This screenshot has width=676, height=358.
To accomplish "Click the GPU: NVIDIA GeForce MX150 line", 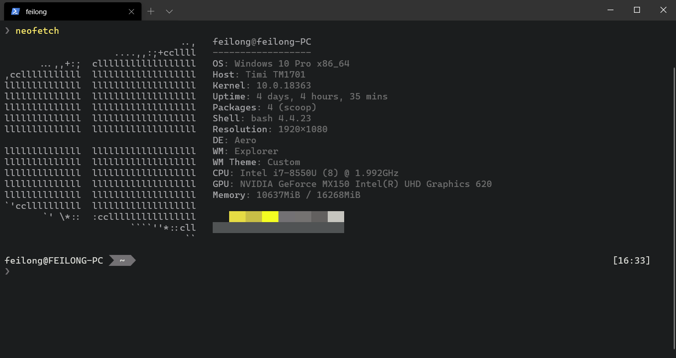I will coord(352,184).
